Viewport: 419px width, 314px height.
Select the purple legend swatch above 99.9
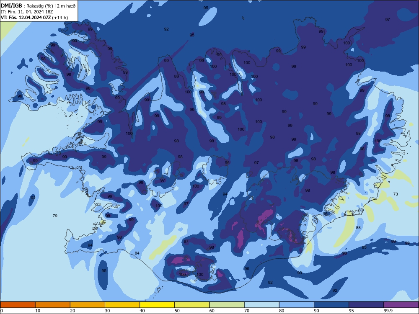click(x=401, y=305)
